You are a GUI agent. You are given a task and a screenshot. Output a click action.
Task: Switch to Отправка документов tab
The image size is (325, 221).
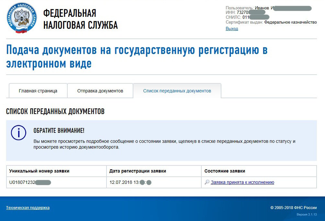tap(100, 91)
